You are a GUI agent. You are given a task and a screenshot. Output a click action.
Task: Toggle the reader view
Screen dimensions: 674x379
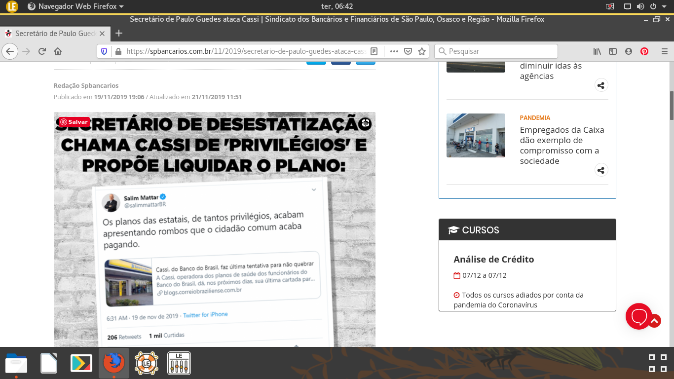click(x=374, y=51)
